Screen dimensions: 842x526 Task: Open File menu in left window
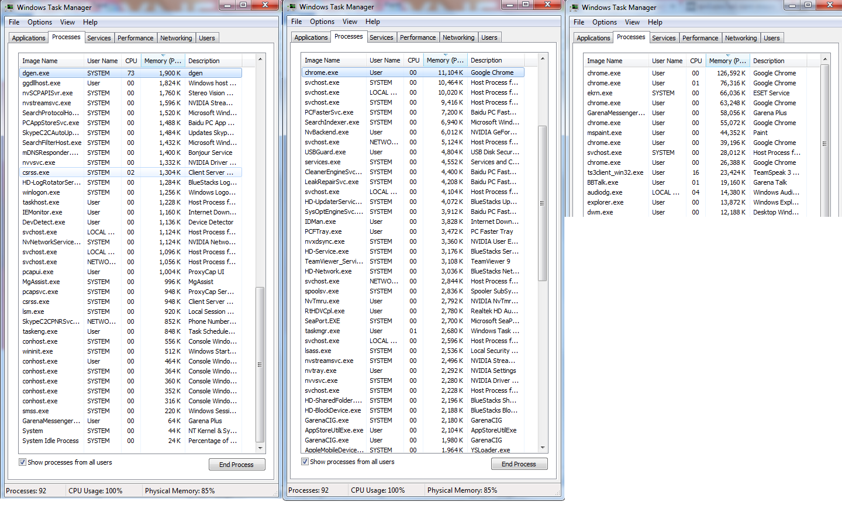(14, 22)
